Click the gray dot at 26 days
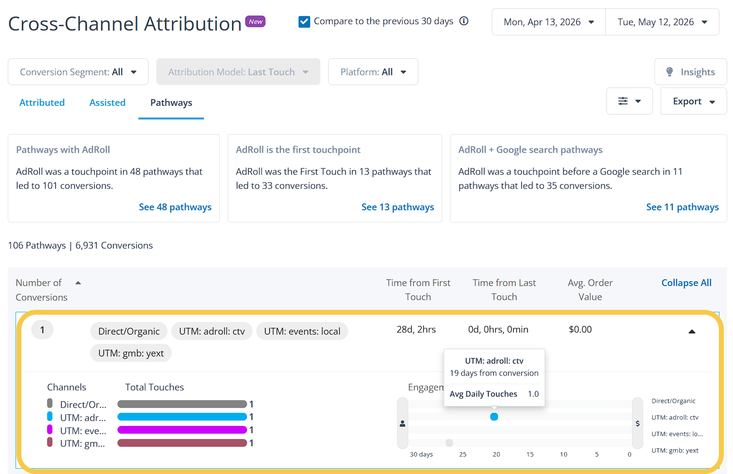733x474 pixels. coord(449,443)
